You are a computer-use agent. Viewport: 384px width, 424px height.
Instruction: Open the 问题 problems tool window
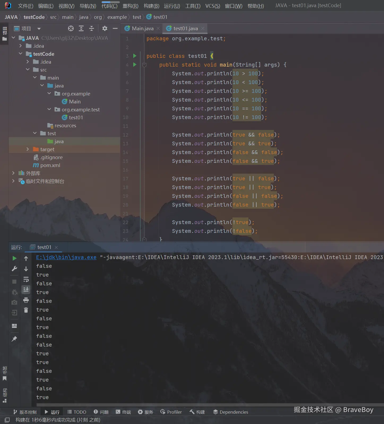click(x=101, y=412)
